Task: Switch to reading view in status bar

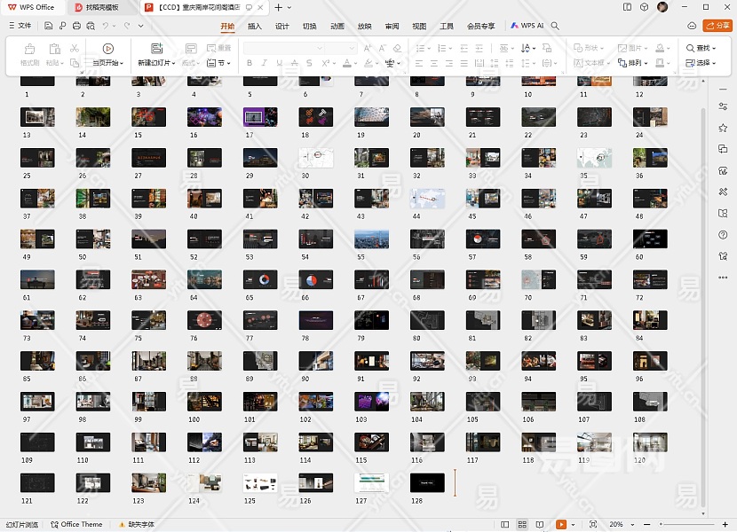Action: [x=540, y=524]
